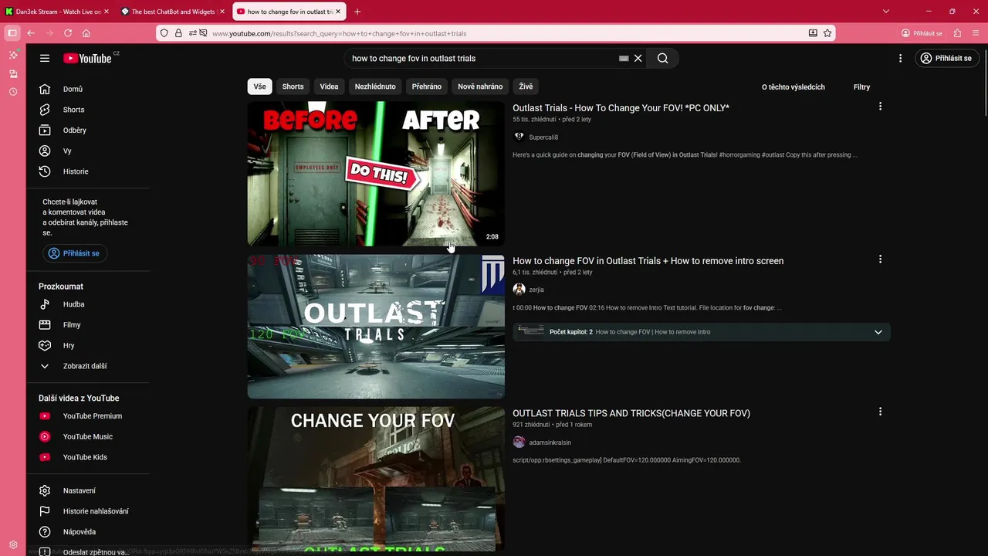Select the Vše filter chip
Image resolution: width=988 pixels, height=556 pixels.
tap(259, 86)
